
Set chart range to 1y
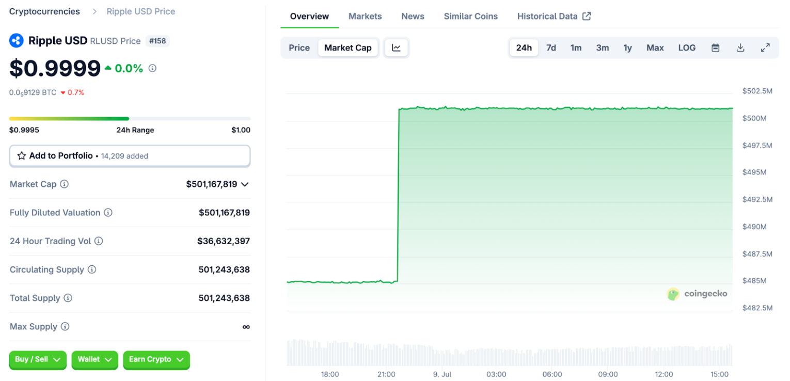628,48
